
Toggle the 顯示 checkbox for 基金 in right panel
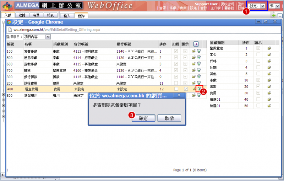point(258,54)
